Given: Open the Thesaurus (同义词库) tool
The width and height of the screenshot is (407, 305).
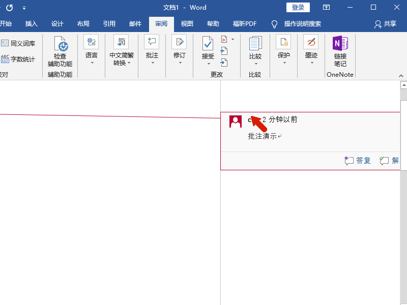Looking at the screenshot, I should [x=18, y=43].
